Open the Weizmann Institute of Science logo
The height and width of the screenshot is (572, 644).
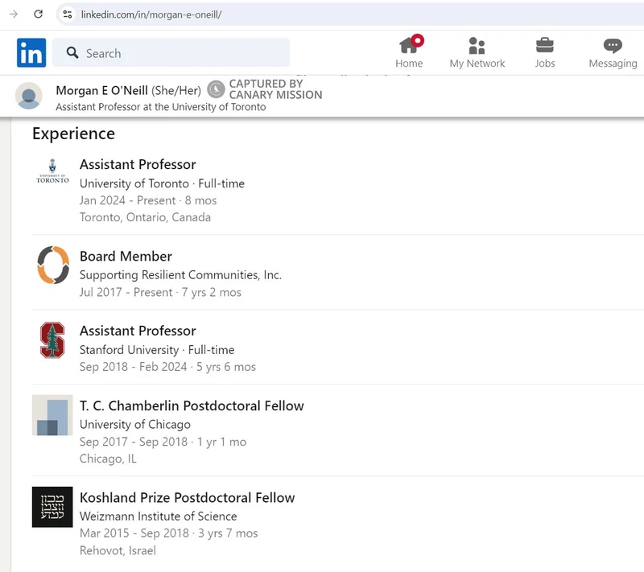click(52, 508)
